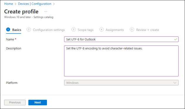Open the Platform dropdown showing Windows
Screen dimensions: 185x109
click(121, 83)
